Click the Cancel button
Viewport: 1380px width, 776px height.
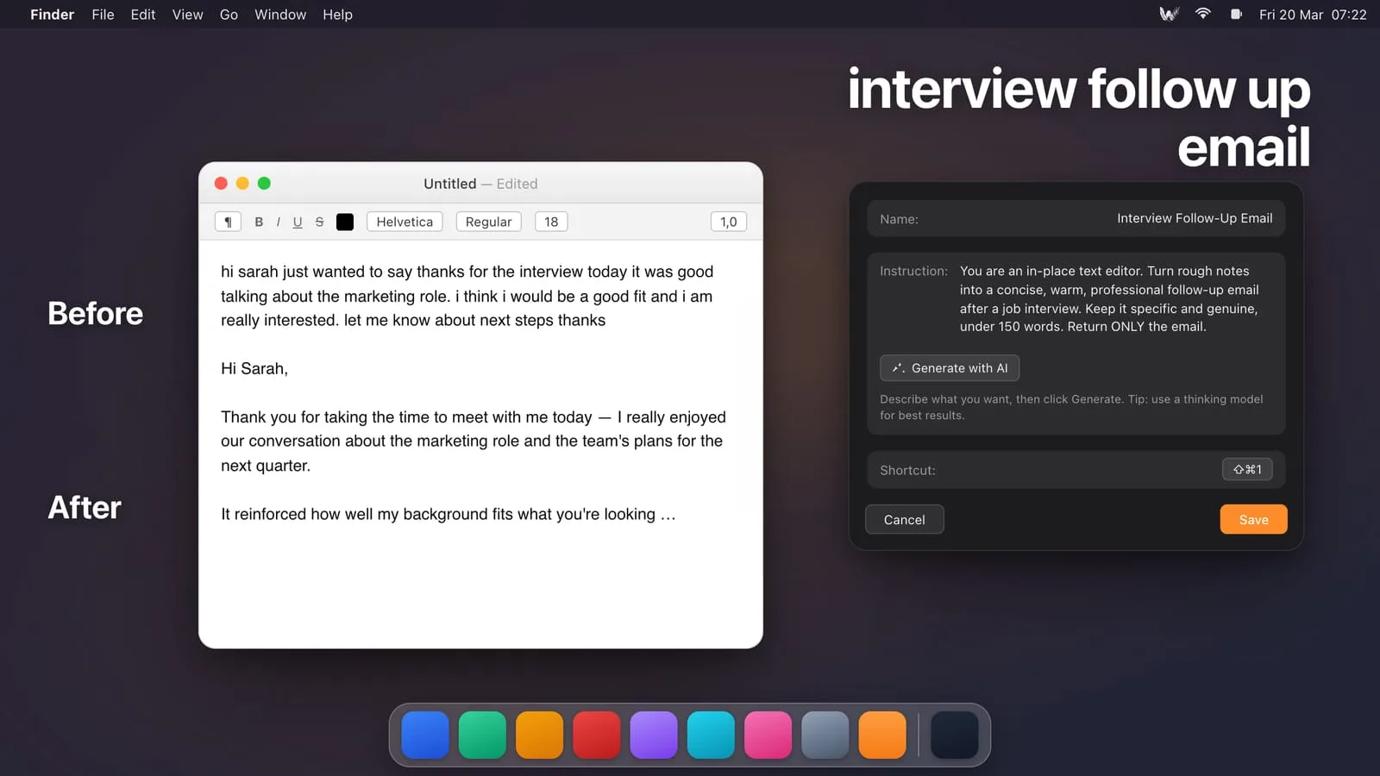click(x=904, y=520)
